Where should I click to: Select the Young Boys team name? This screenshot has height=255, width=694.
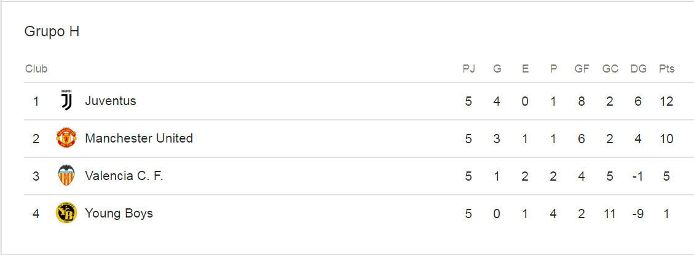point(119,213)
